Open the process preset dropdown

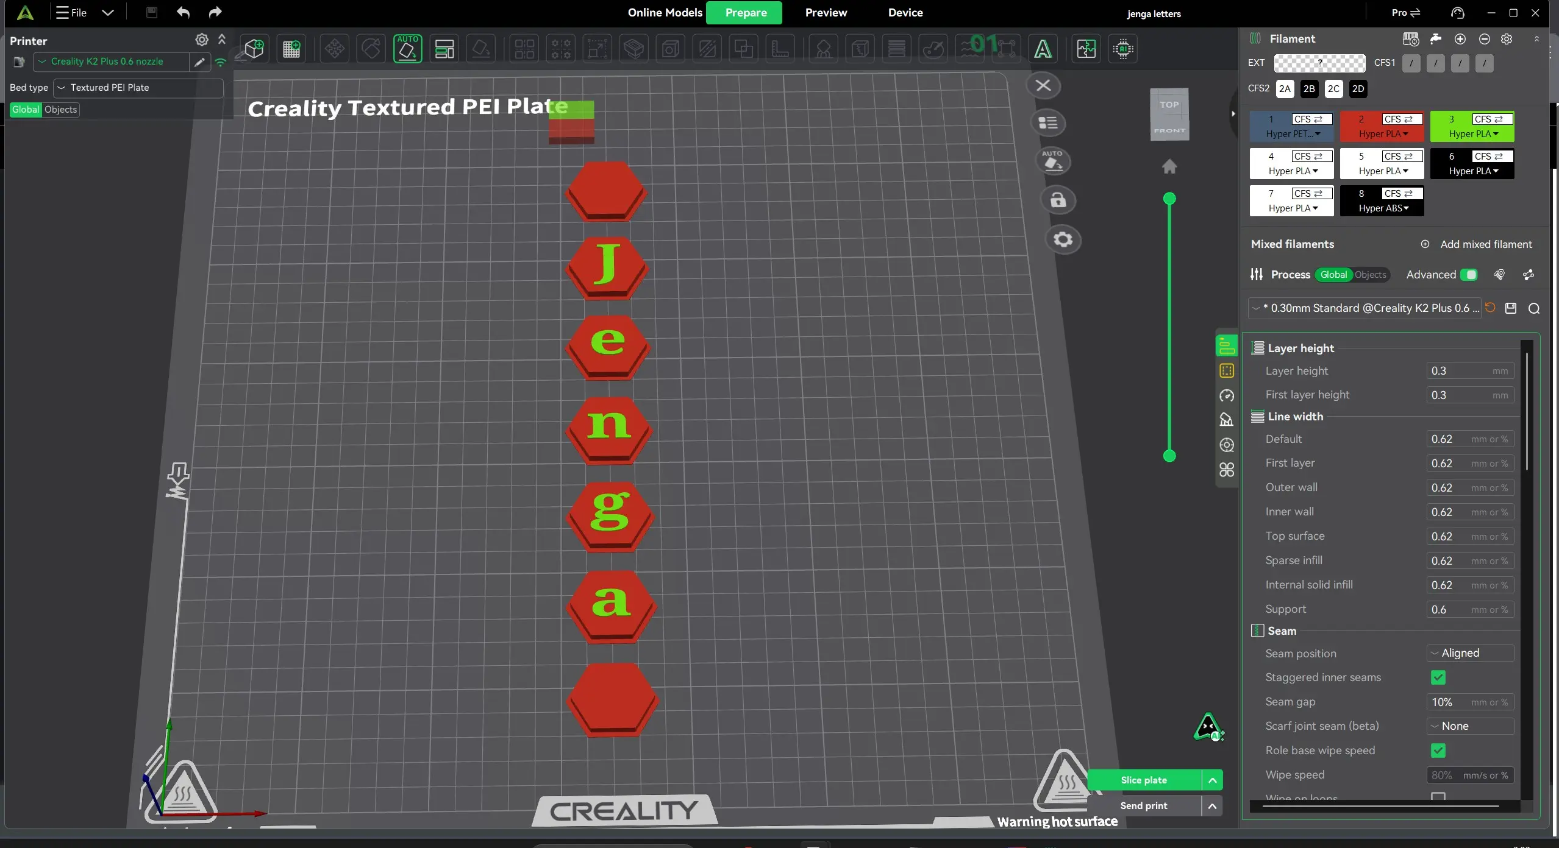pos(1365,308)
